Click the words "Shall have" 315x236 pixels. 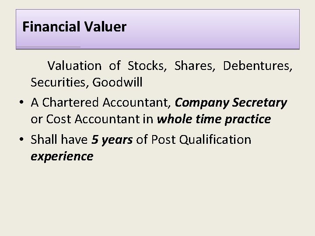click(60, 140)
